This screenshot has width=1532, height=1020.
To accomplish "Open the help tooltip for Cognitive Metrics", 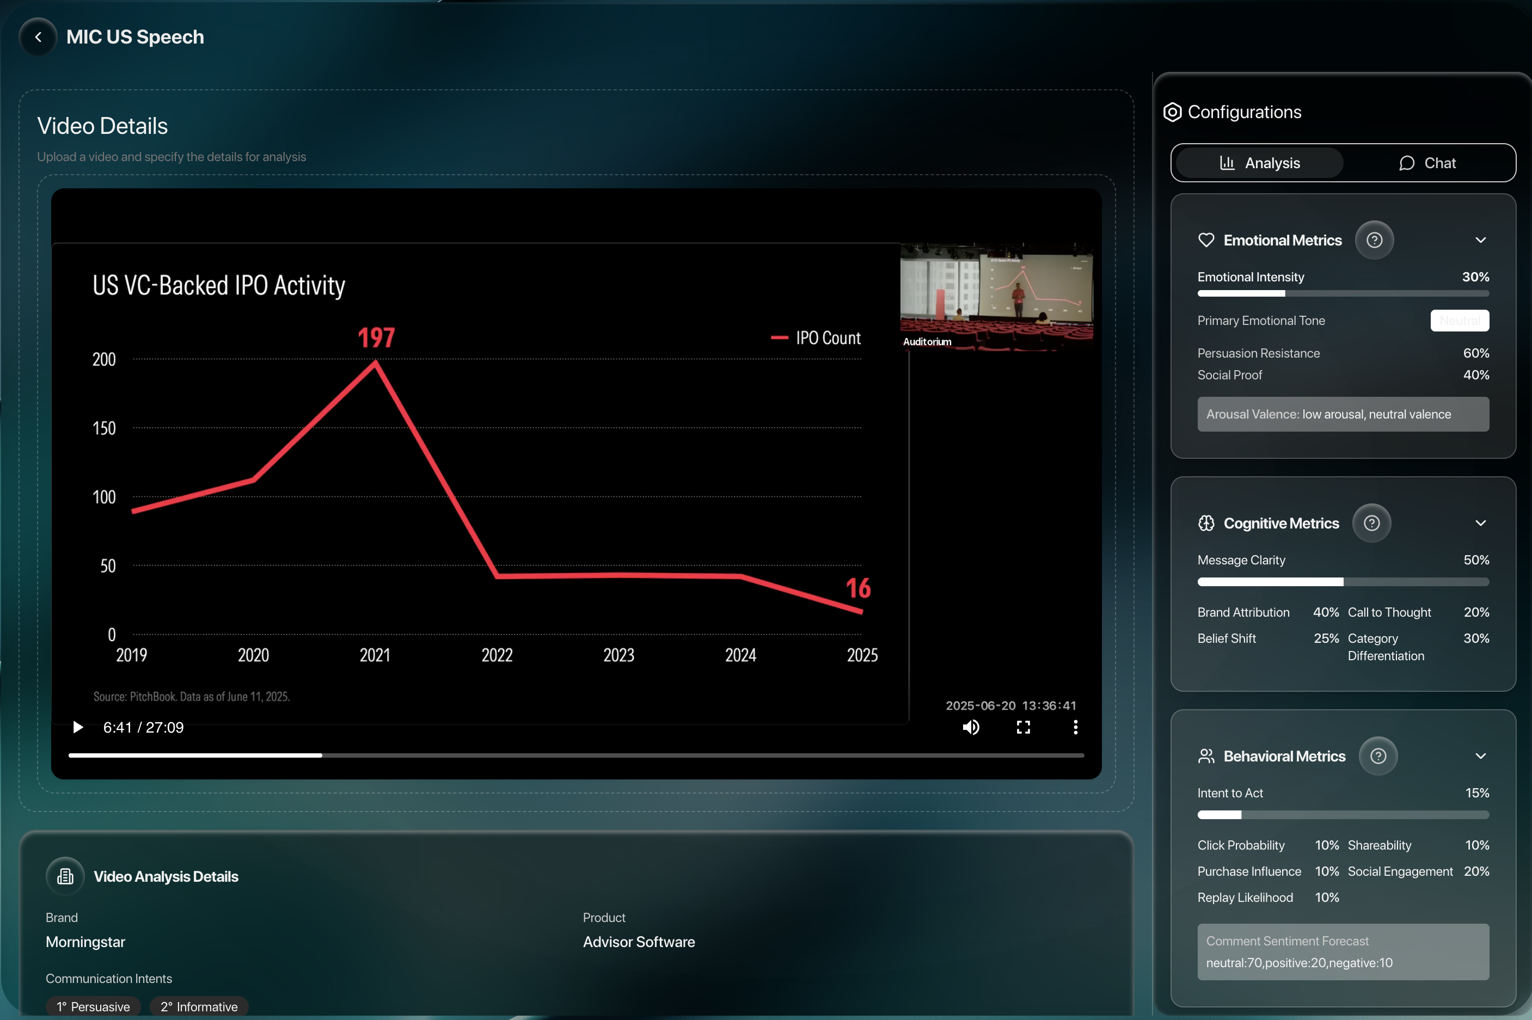I will (1372, 523).
